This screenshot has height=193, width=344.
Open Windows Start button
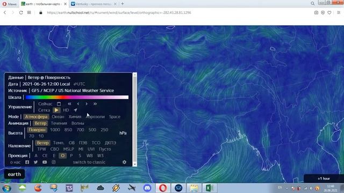(x=6, y=188)
